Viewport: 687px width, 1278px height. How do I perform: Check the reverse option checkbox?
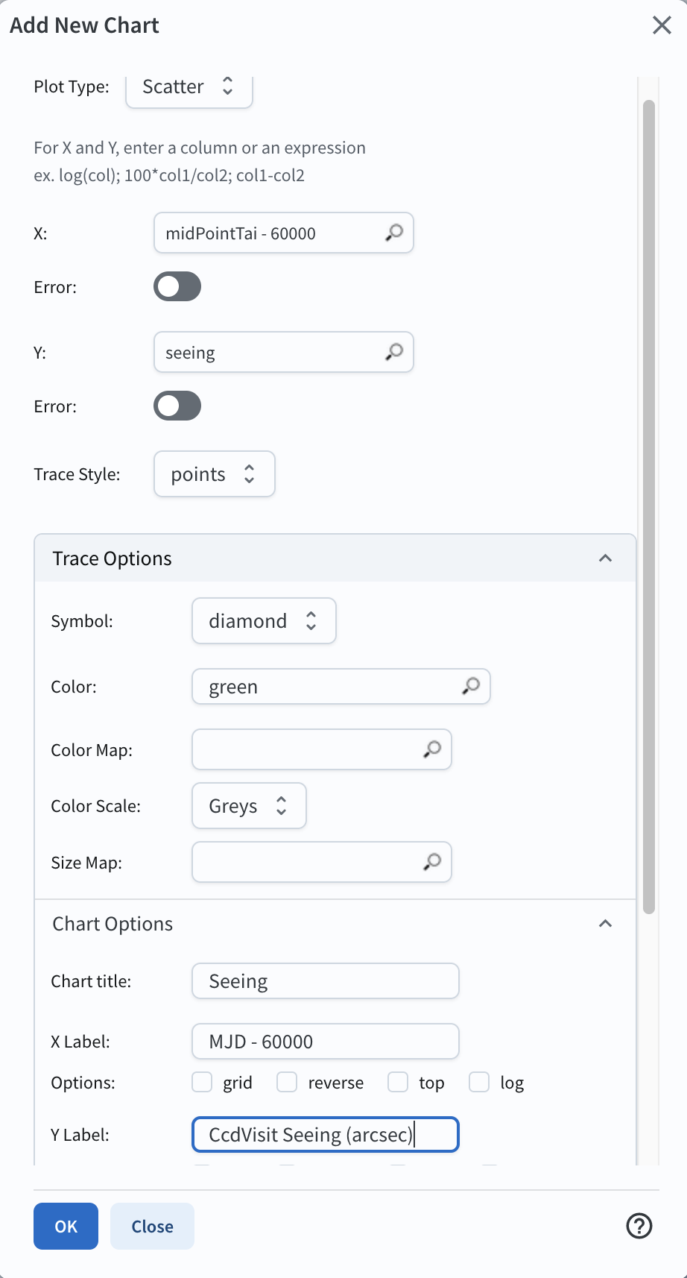(x=287, y=1082)
